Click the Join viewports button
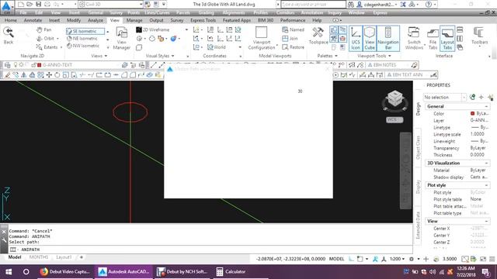Screen dimensions: 497x279 pyautogui.click(x=290, y=38)
